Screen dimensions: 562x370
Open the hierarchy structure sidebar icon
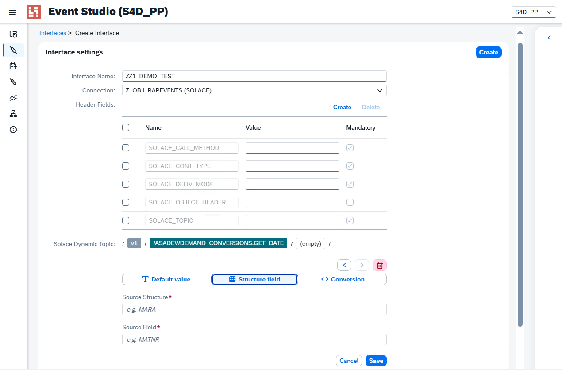pyautogui.click(x=13, y=114)
